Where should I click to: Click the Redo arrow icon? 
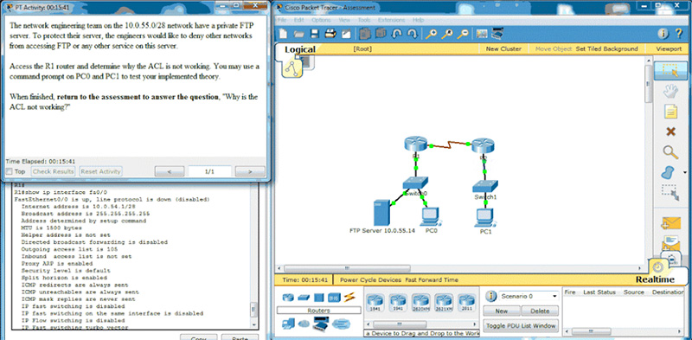click(413, 34)
